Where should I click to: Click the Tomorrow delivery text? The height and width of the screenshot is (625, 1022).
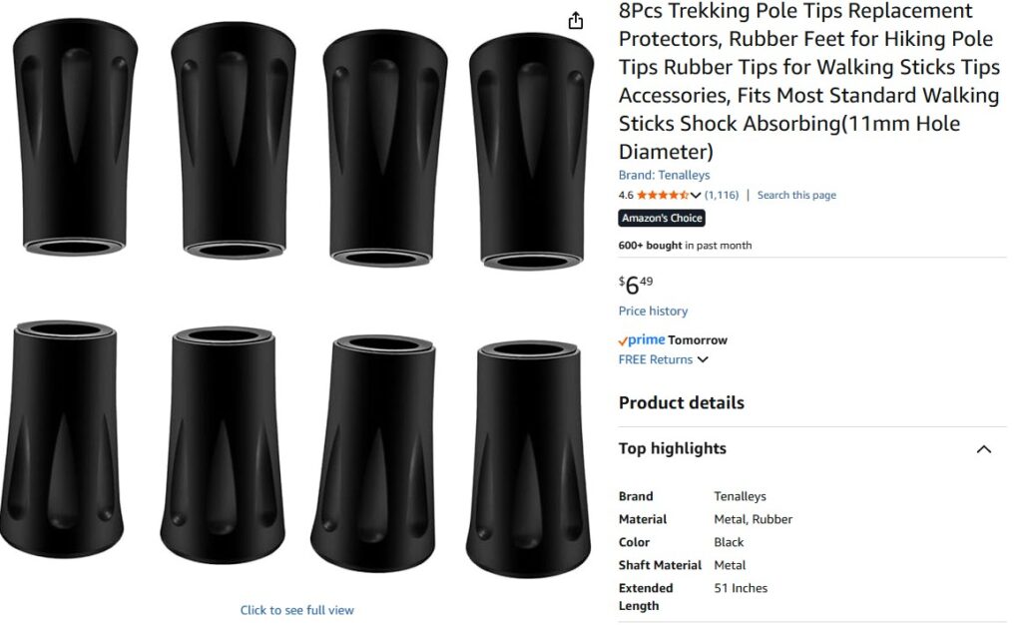pos(698,340)
